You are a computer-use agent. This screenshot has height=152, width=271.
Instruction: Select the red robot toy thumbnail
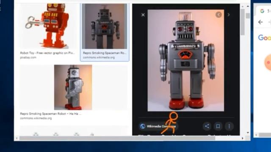(x=49, y=26)
